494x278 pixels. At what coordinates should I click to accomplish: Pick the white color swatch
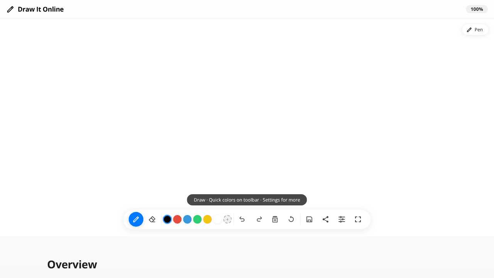click(217, 219)
